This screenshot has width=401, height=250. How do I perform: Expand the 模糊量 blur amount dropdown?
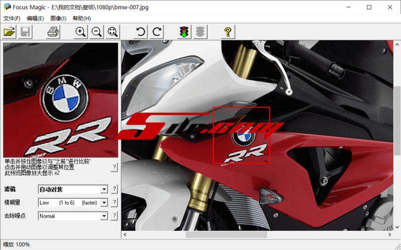(104, 203)
